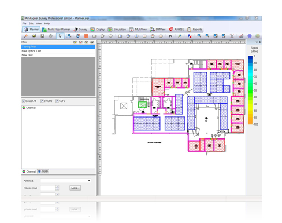
Task: Switch to the SSID tab
Action: point(43,171)
